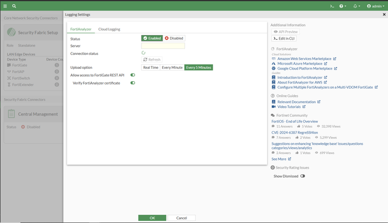Click the FortiGate device count badge
This screenshot has height=223, width=388.
tap(57, 65)
